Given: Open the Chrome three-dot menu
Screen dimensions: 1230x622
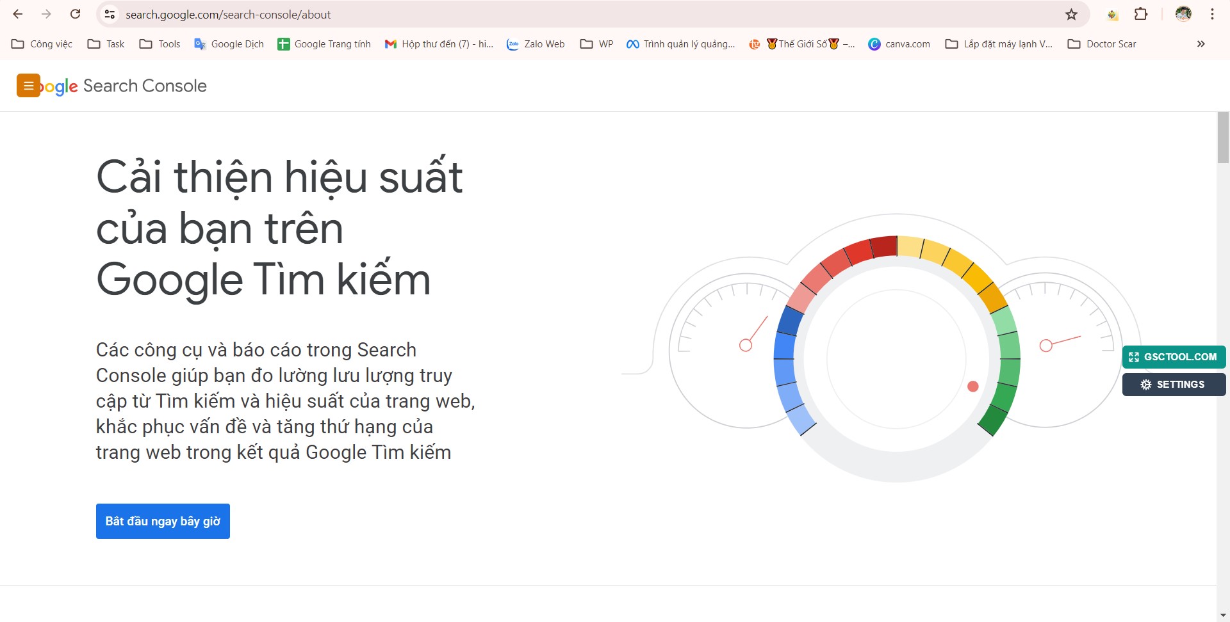Looking at the screenshot, I should pos(1212,14).
